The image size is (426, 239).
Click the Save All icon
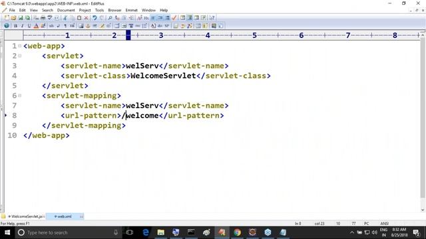coord(27,18)
